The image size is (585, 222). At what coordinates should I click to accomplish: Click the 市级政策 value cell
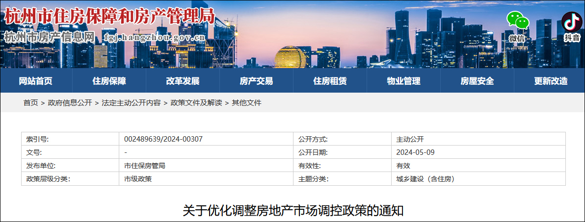(206, 179)
